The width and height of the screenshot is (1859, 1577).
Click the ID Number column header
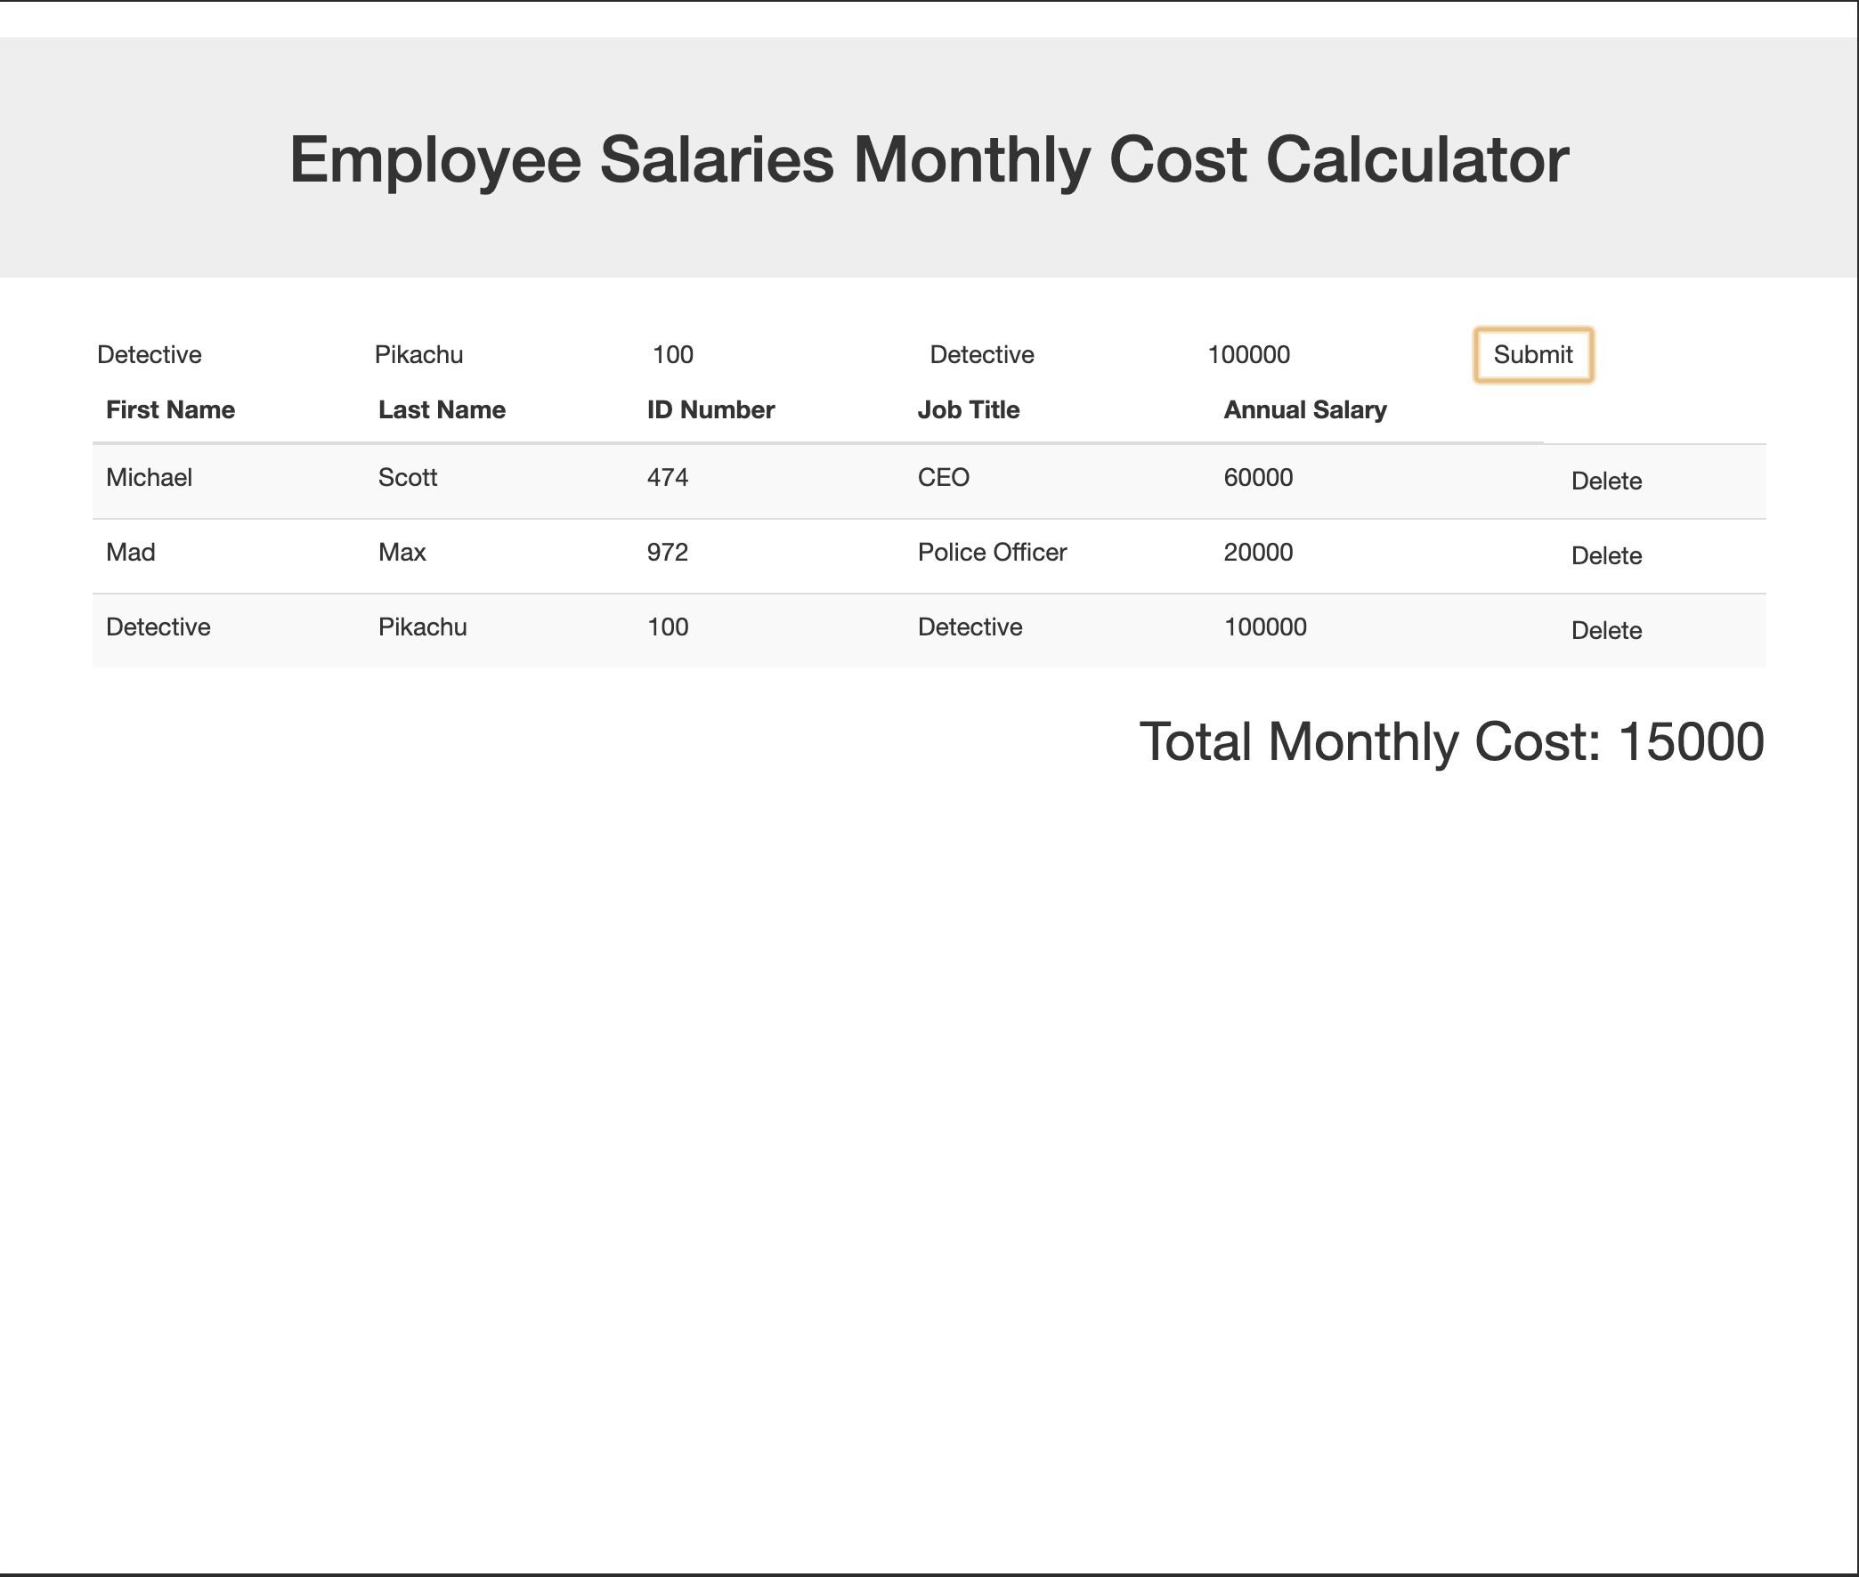710,410
